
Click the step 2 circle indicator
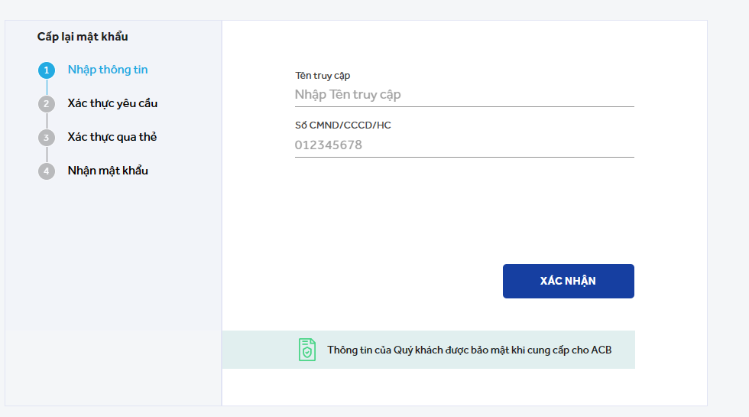[x=47, y=104]
